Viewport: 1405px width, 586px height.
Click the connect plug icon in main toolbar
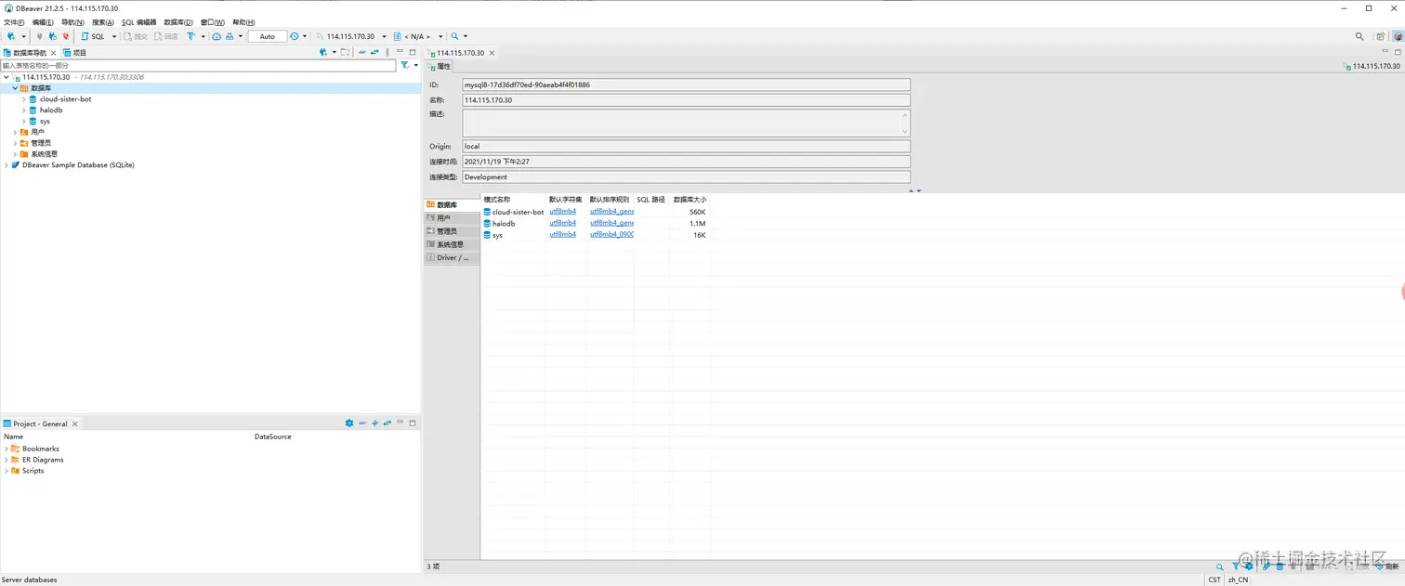[x=39, y=36]
